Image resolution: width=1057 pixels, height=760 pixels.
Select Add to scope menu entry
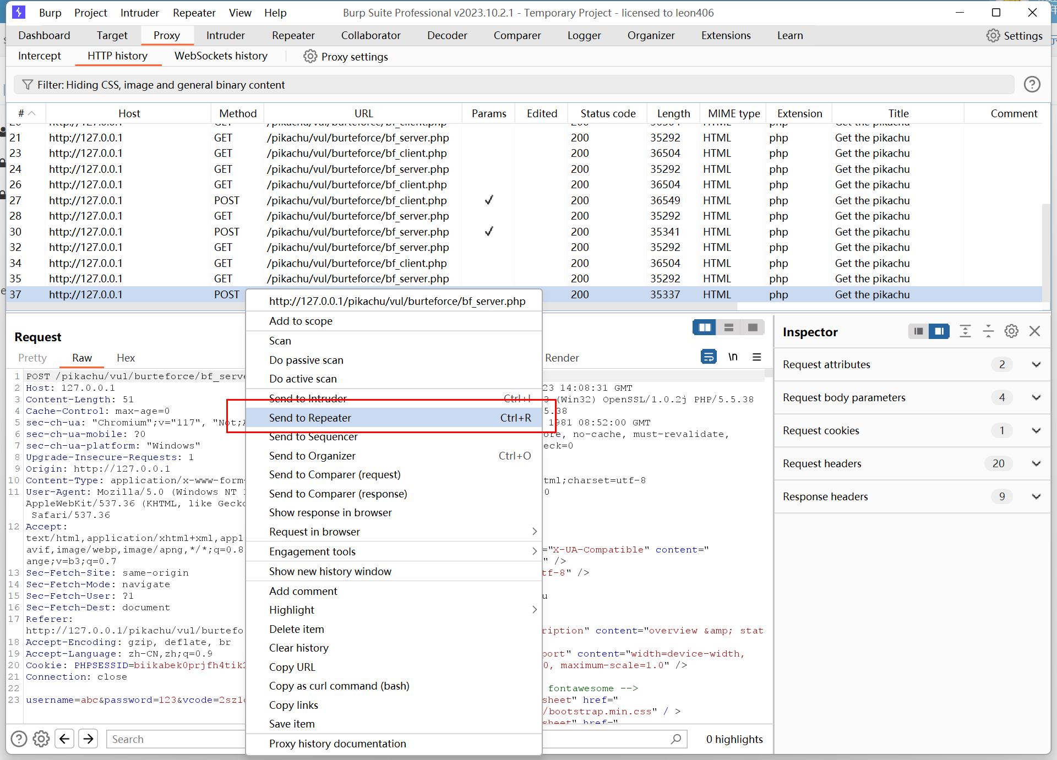coord(394,321)
